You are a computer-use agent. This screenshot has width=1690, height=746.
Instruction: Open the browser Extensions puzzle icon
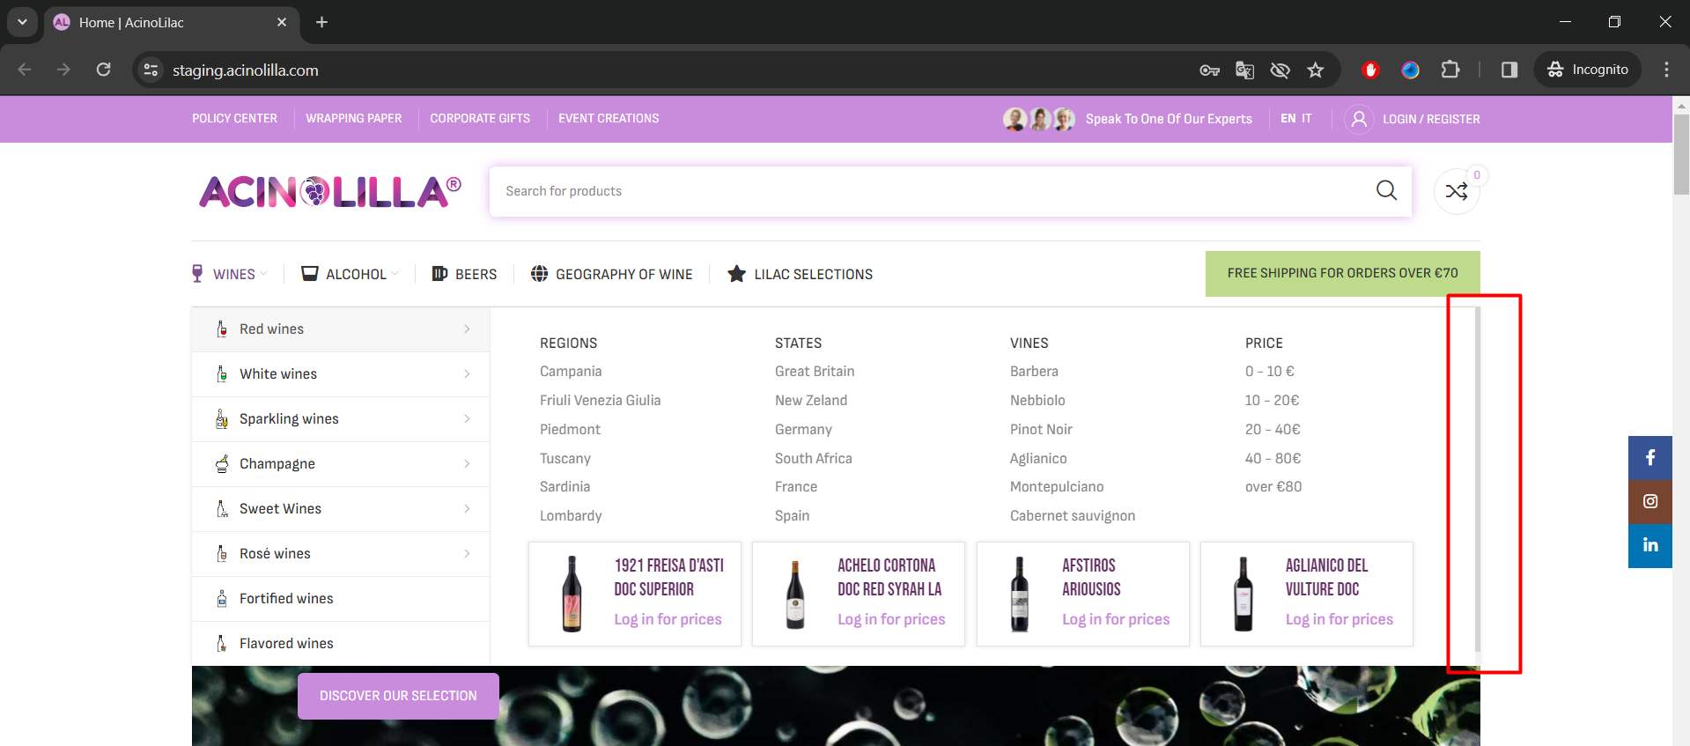pos(1450,70)
